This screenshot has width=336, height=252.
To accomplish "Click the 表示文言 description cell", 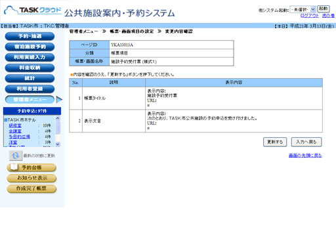I will (114, 121).
